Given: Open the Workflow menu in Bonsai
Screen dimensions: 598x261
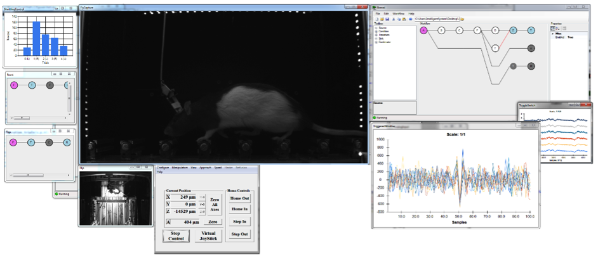Looking at the screenshot, I should click(398, 13).
